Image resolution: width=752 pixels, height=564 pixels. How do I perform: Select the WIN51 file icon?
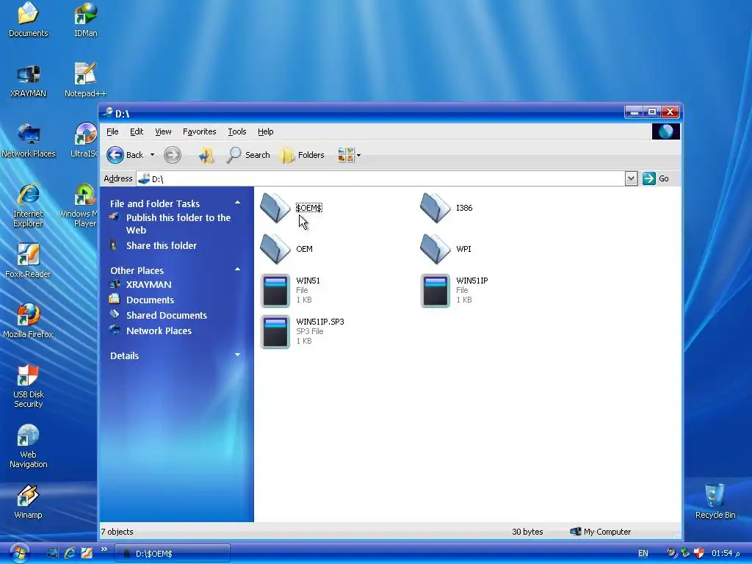[x=275, y=290]
